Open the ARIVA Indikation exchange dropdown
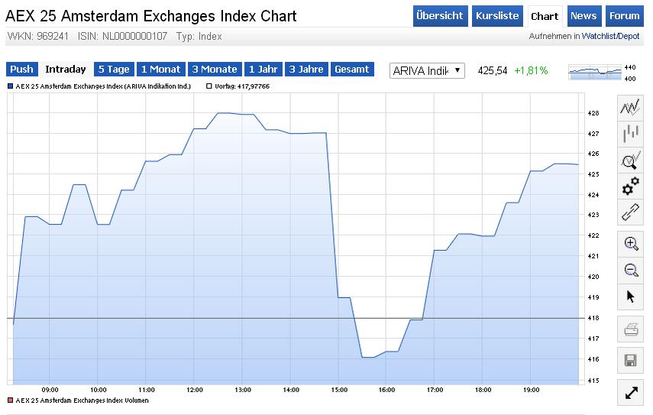Viewport: 653px width, 415px height. 427,70
